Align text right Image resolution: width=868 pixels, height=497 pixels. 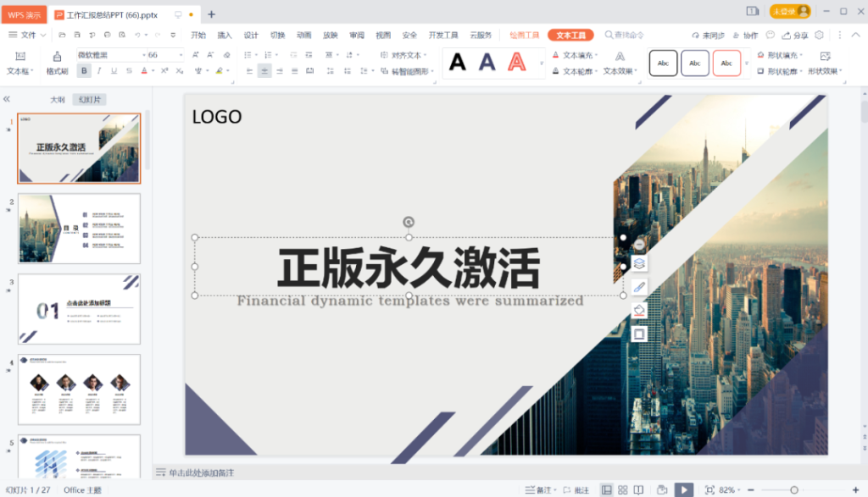(280, 71)
